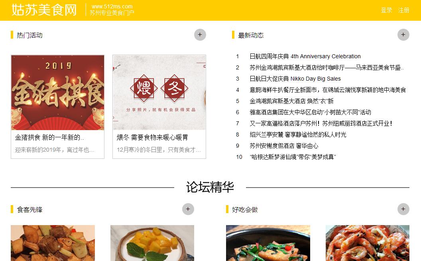
Task: Click the 姑苏美食网 site logo
Action: 44,10
